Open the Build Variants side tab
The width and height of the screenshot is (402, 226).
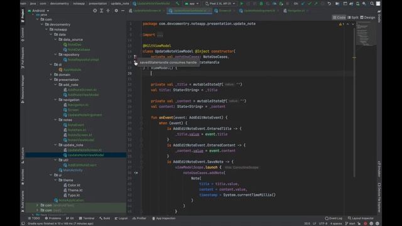pyautogui.click(x=23, y=201)
